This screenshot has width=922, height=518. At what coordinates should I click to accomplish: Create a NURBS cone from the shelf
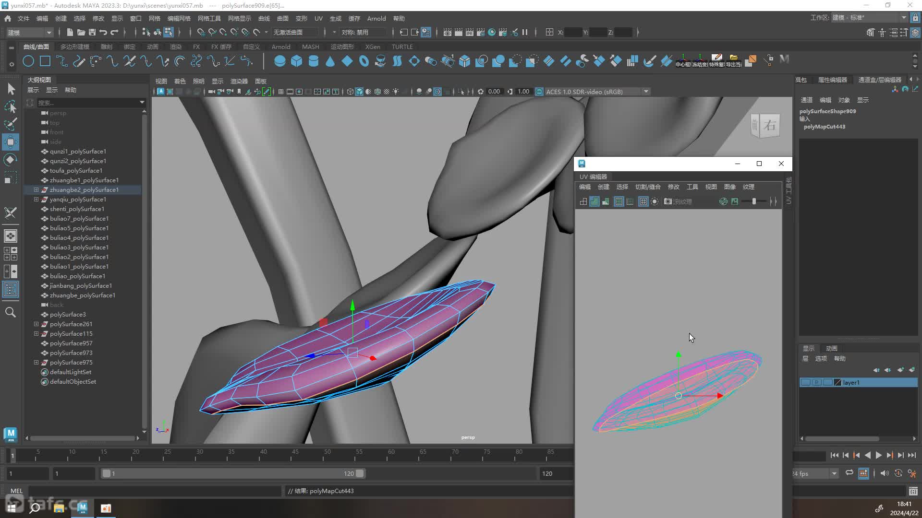pyautogui.click(x=330, y=61)
